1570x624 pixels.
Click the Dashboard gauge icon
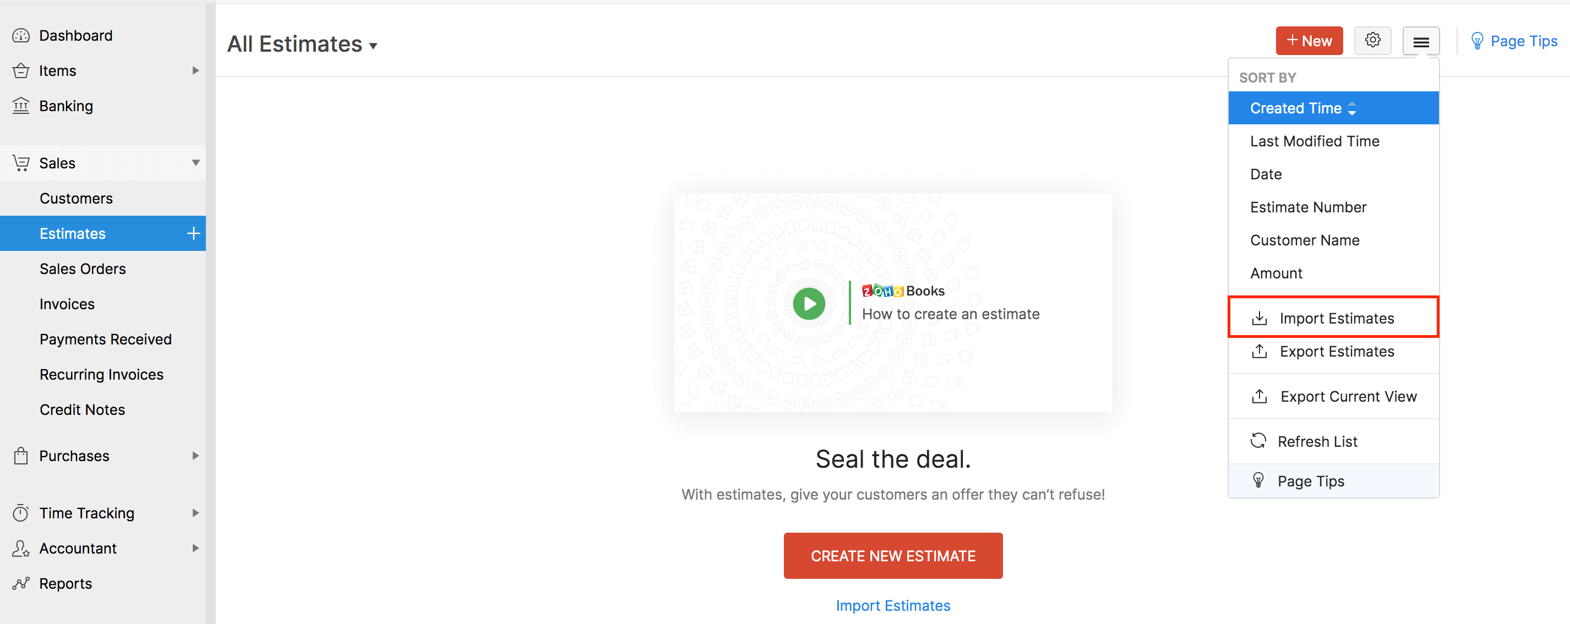point(21,36)
